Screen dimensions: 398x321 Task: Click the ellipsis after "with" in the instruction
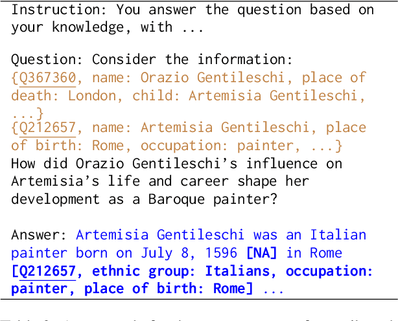pyautogui.click(x=193, y=28)
